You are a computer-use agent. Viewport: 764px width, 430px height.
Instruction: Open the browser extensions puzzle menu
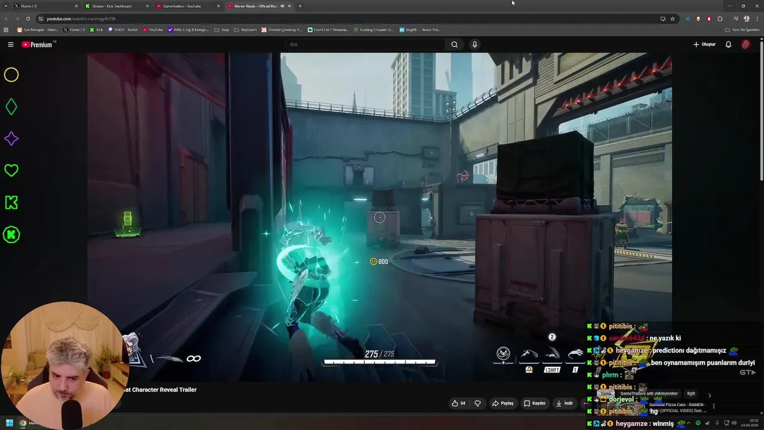click(720, 19)
